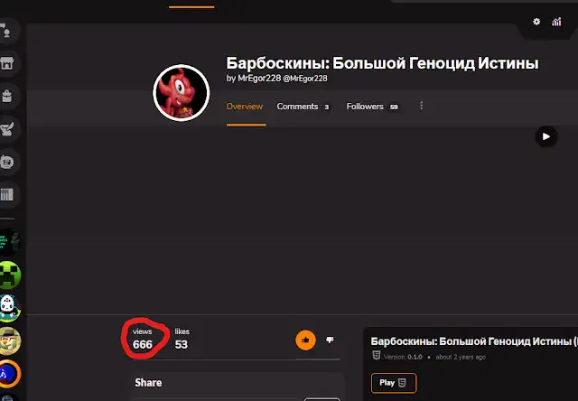This screenshot has height=401, width=578.
Task: Click the Play button with HTML5 icon
Action: (394, 383)
